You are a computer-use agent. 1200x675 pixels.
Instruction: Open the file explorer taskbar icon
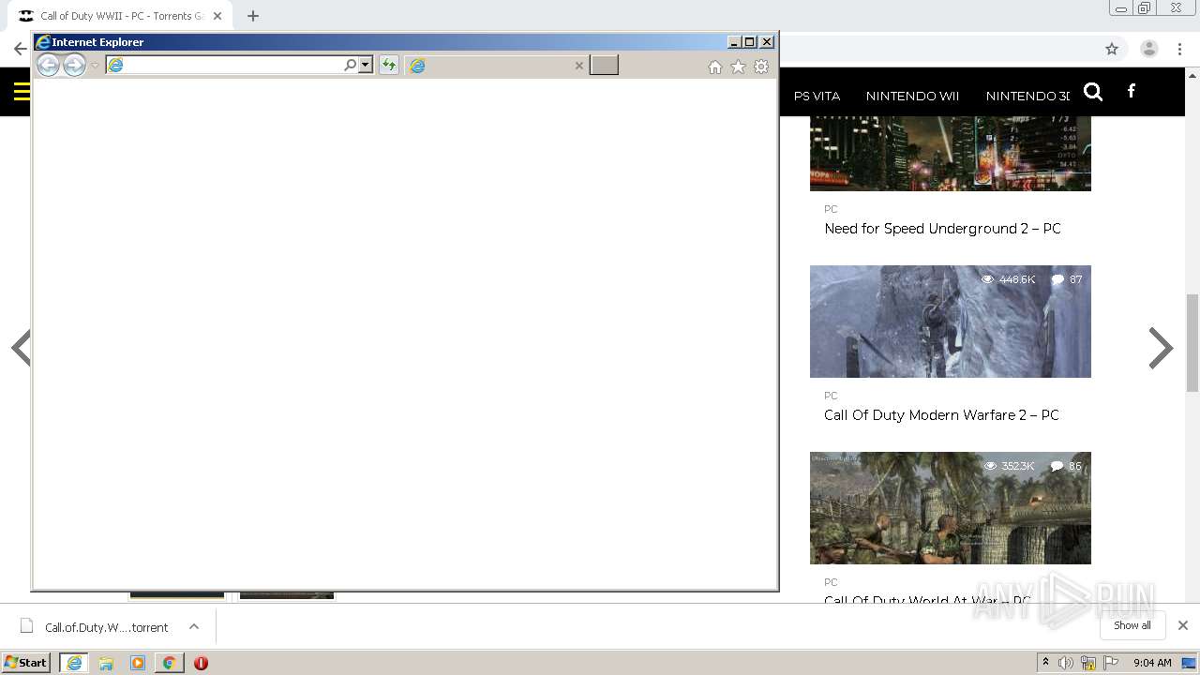pyautogui.click(x=106, y=663)
